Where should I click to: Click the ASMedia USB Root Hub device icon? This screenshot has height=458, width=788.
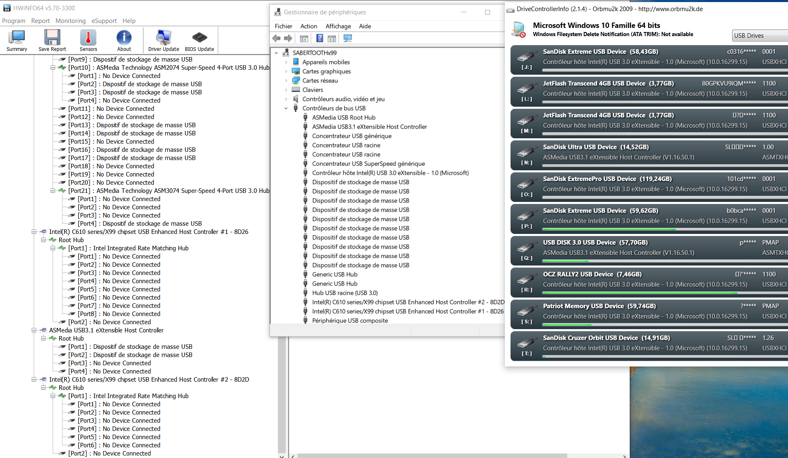pyautogui.click(x=305, y=117)
